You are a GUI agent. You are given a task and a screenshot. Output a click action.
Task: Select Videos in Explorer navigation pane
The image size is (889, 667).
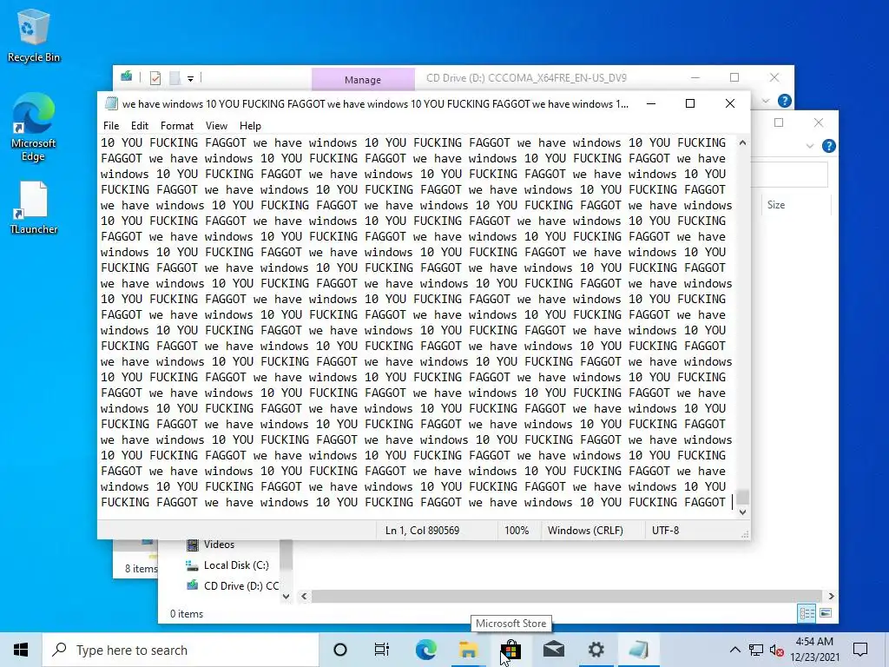(x=219, y=545)
